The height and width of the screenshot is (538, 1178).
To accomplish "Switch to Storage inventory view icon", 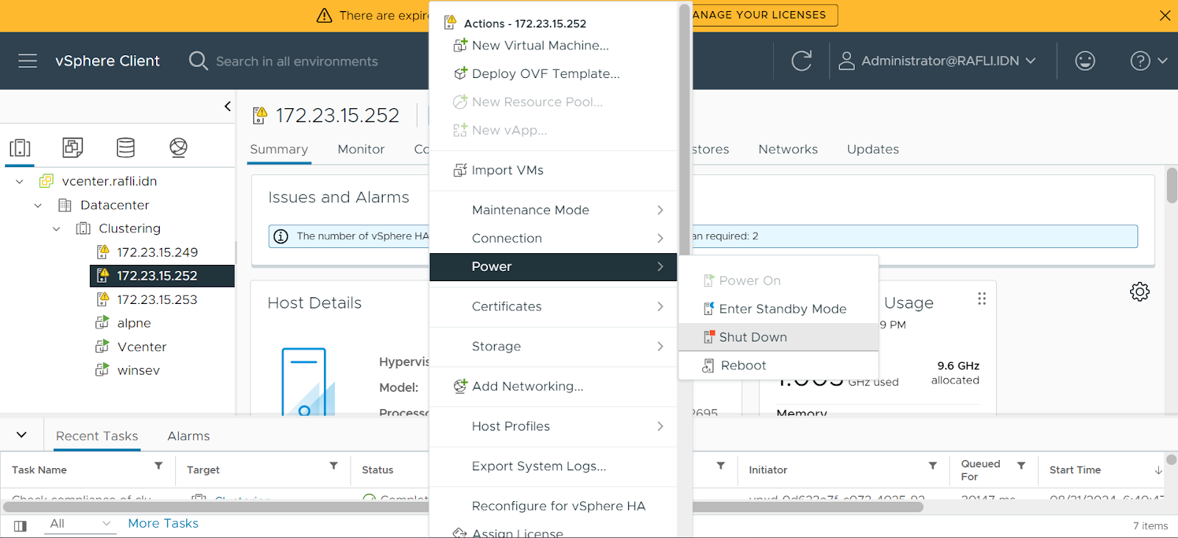I will (x=126, y=148).
